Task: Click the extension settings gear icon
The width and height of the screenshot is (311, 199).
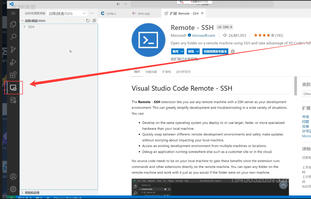Action: pos(233,51)
